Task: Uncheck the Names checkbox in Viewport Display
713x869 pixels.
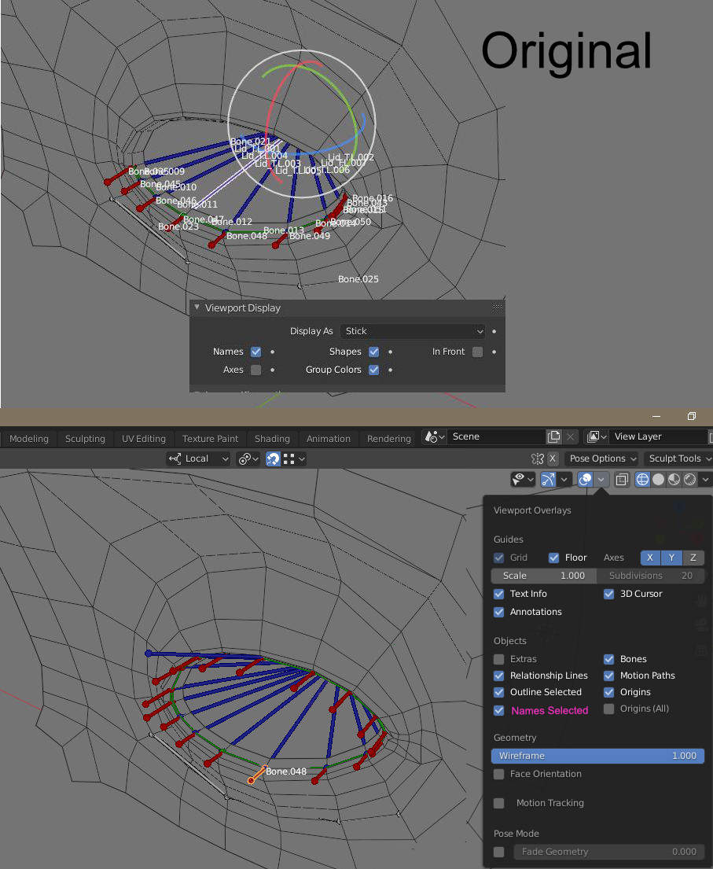Action: pos(256,352)
